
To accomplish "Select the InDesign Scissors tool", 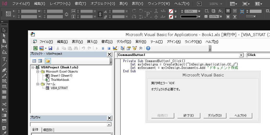I will click(4, 104).
